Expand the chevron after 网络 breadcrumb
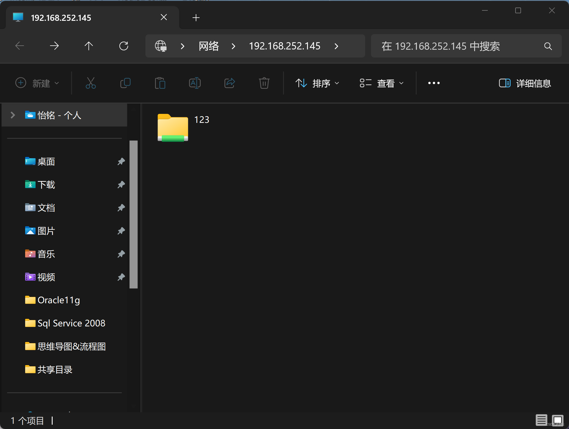The height and width of the screenshot is (429, 569). click(233, 46)
